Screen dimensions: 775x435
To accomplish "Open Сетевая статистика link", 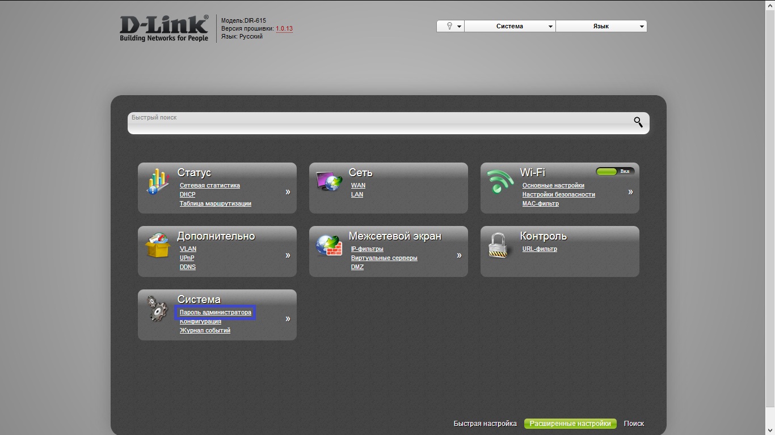I will coord(210,186).
